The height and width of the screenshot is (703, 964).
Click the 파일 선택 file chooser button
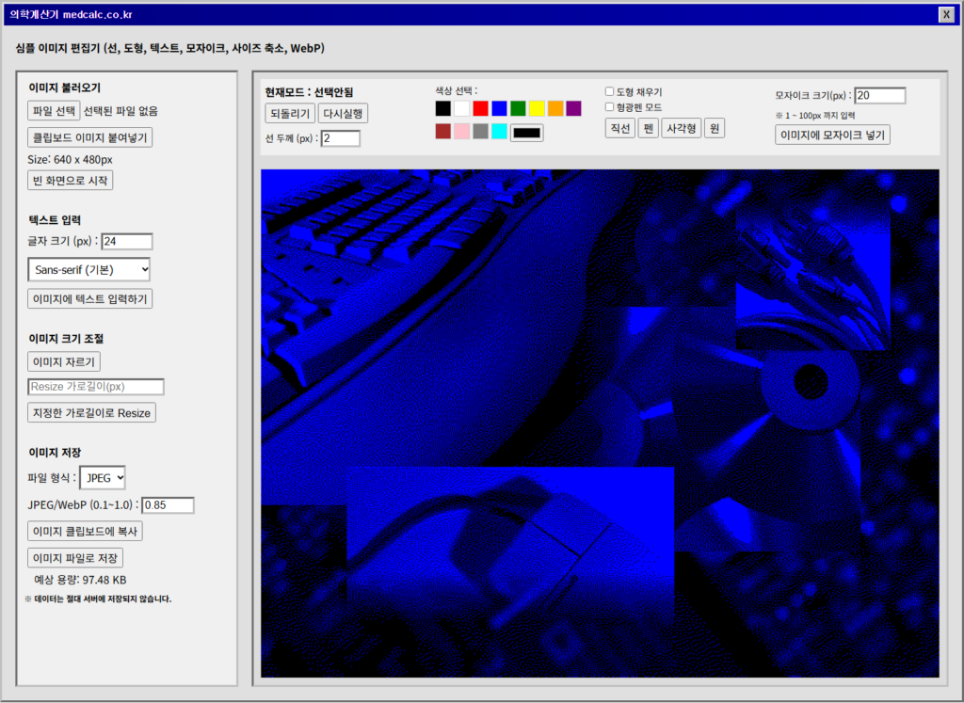[x=54, y=111]
